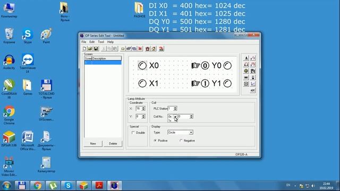Click the EN language indicator in tray
This screenshot has width=340, height=191.
coord(288,185)
